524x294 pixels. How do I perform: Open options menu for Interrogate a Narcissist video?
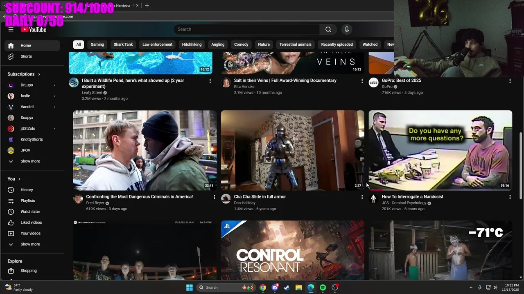(x=510, y=197)
